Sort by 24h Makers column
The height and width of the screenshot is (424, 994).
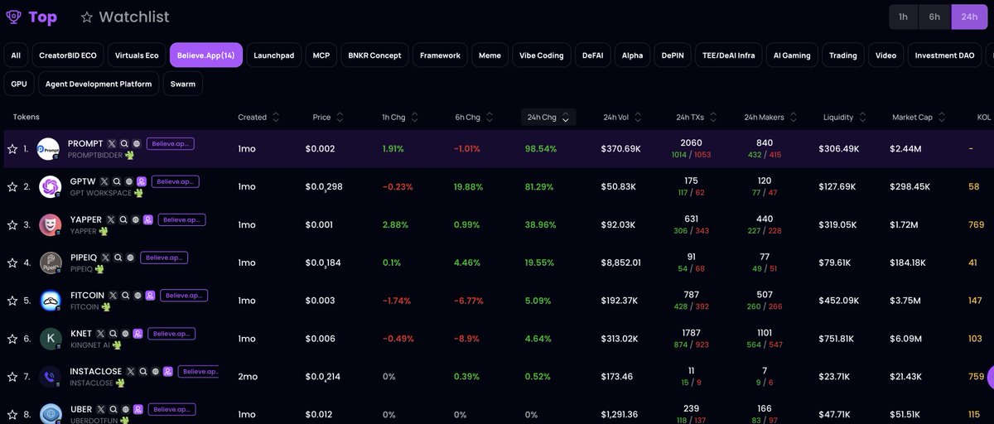[x=770, y=117]
